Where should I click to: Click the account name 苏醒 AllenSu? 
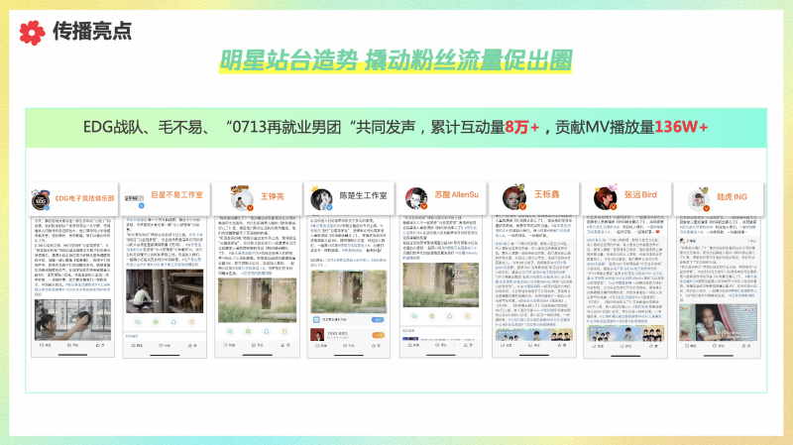tap(456, 194)
